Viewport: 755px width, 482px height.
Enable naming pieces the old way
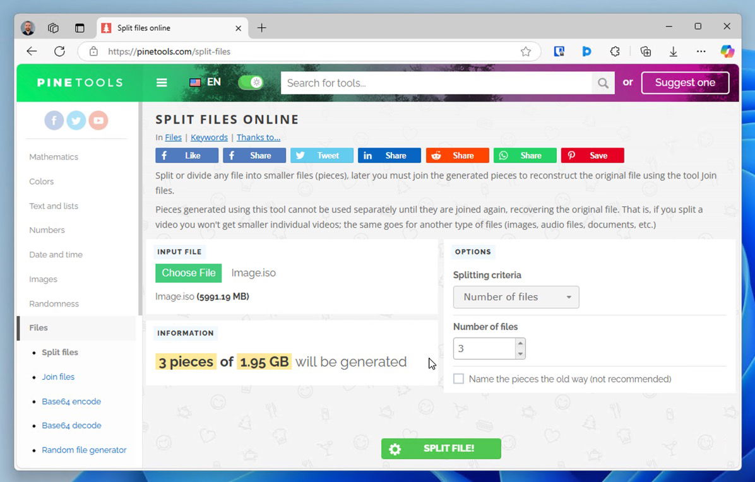pyautogui.click(x=458, y=379)
